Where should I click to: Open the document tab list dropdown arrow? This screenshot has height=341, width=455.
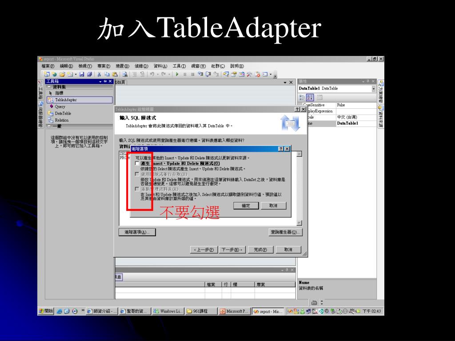click(x=285, y=83)
